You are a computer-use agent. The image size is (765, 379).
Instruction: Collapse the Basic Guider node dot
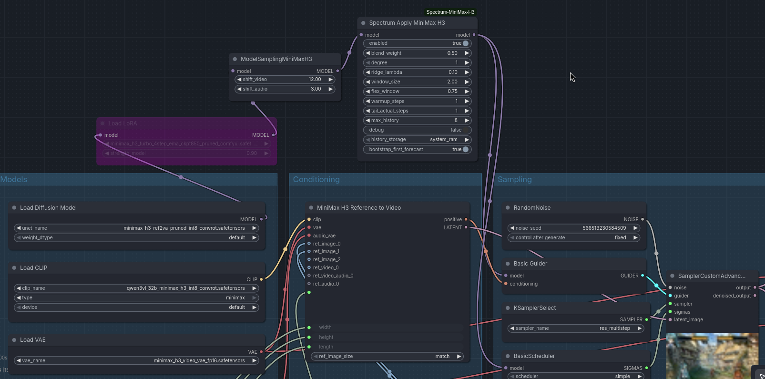point(508,264)
